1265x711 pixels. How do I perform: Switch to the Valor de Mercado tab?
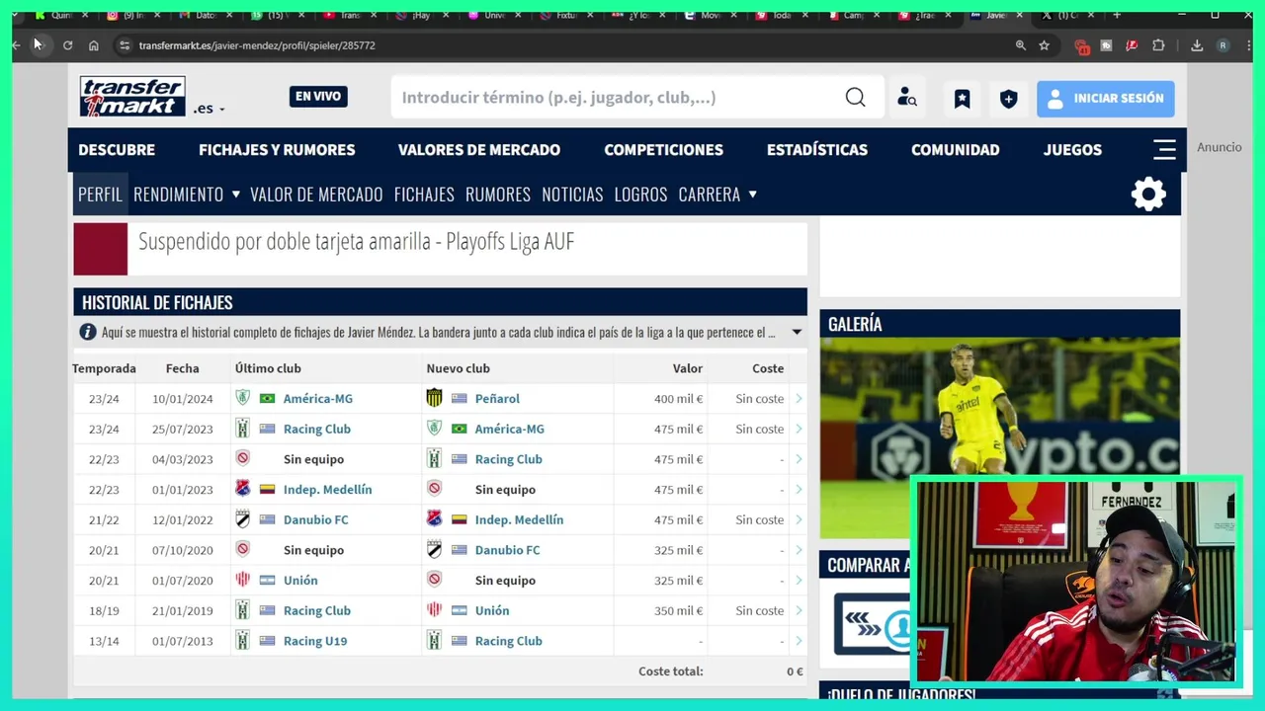click(316, 195)
